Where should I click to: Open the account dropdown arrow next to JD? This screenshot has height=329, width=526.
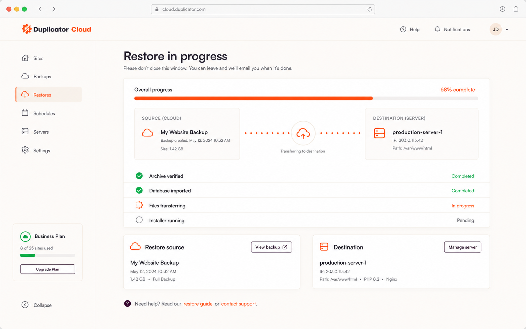coord(507,30)
